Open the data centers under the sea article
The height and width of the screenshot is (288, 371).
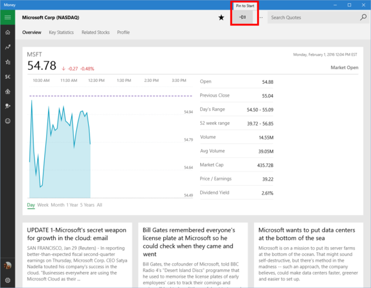click(308, 255)
